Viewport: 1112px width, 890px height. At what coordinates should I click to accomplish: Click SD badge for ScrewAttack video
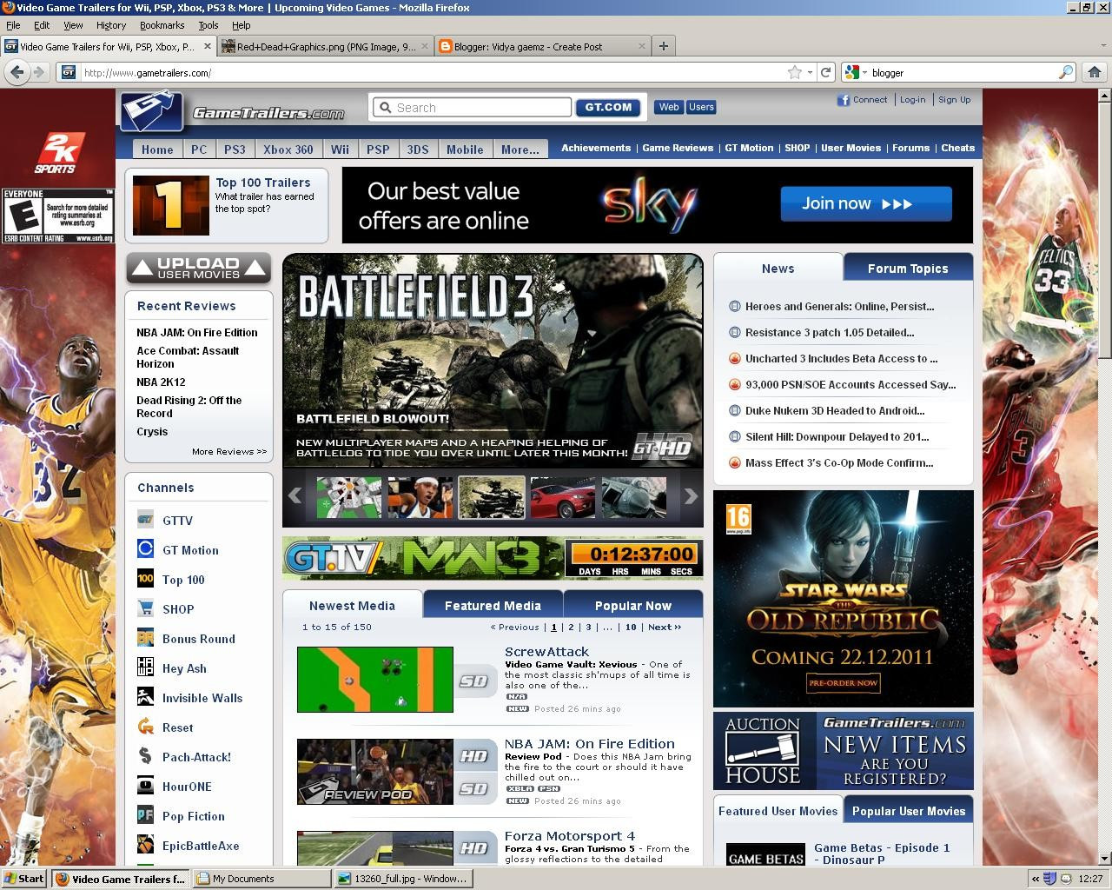click(x=474, y=681)
